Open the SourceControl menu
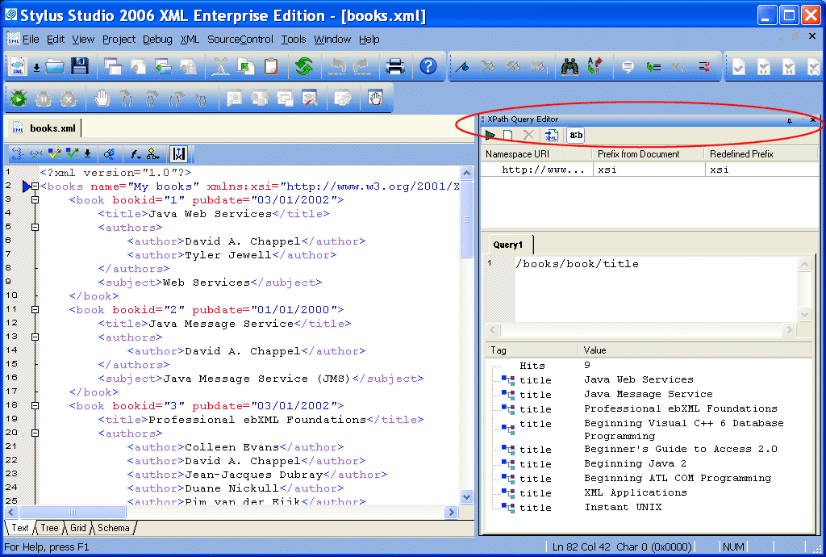 click(240, 39)
